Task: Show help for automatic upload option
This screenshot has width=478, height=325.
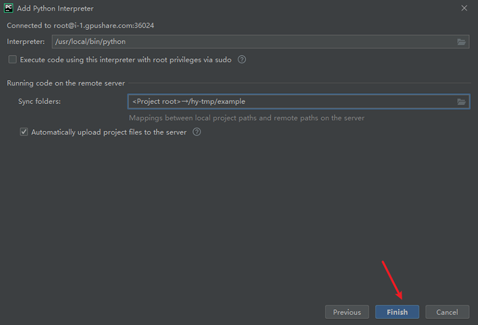Action: (197, 132)
